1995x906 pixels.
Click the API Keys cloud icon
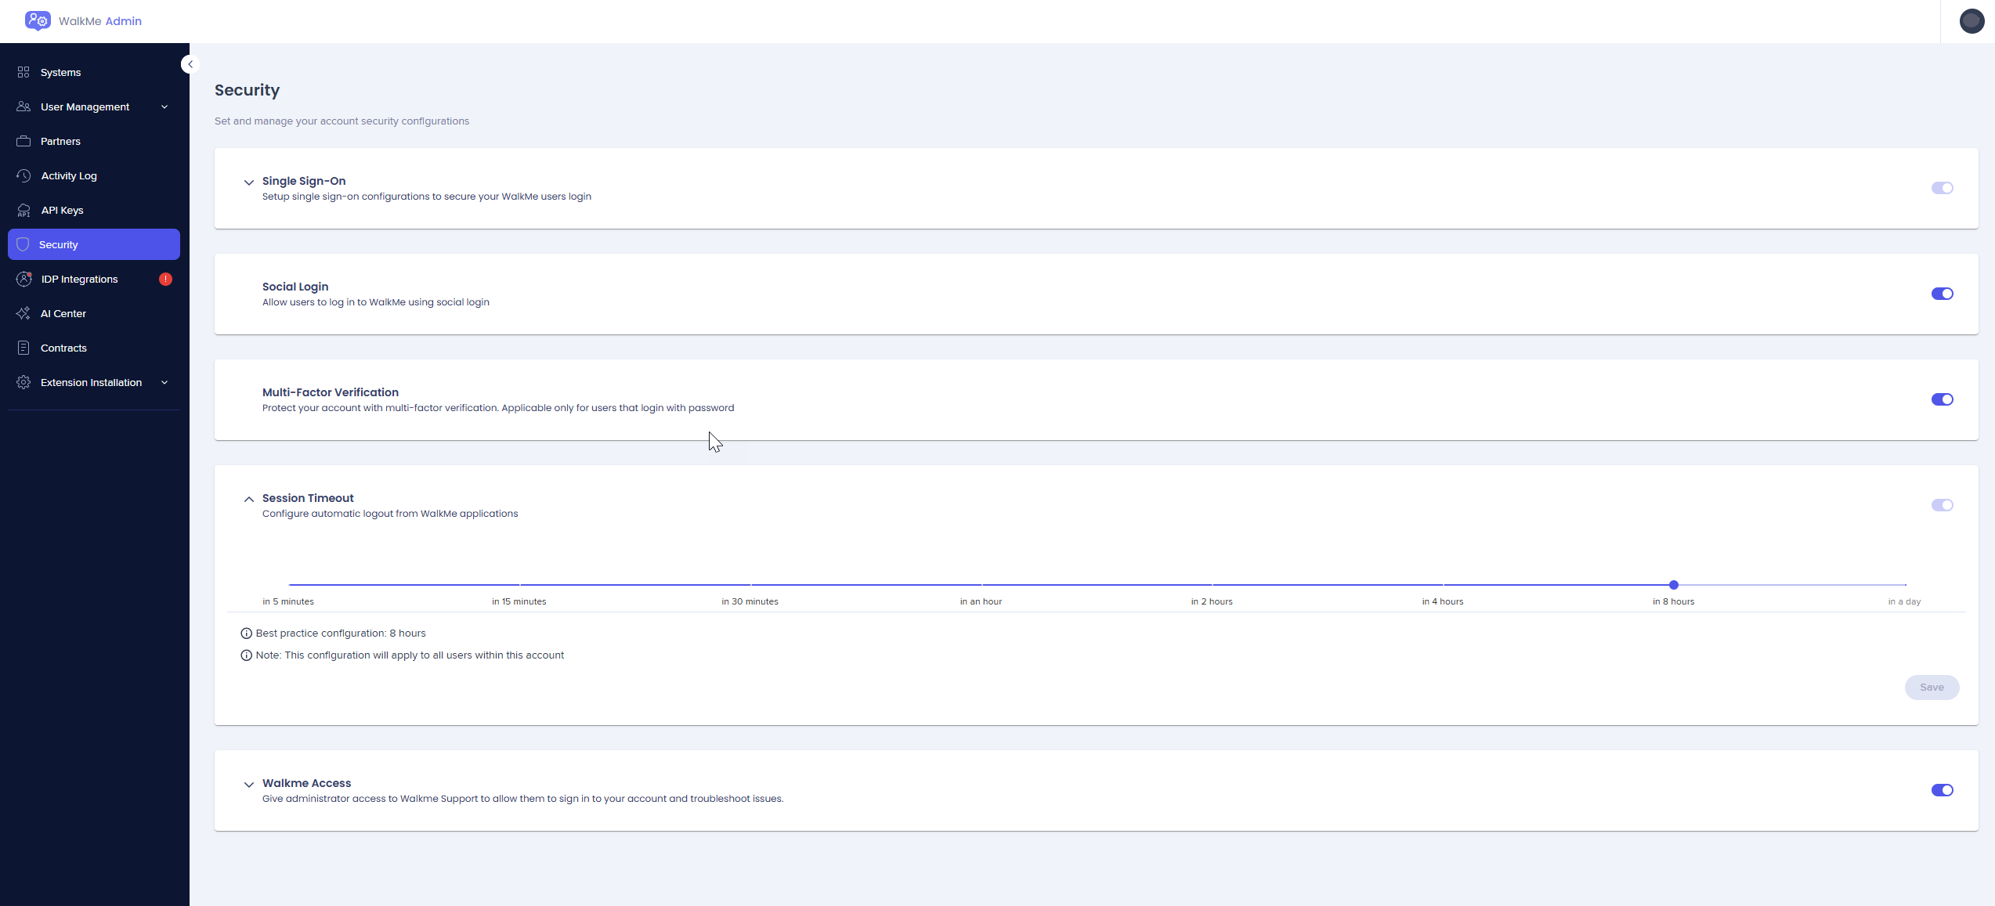(23, 210)
